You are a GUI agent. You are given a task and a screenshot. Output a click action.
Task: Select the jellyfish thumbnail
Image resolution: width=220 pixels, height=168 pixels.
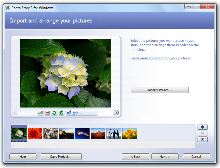coord(82,133)
